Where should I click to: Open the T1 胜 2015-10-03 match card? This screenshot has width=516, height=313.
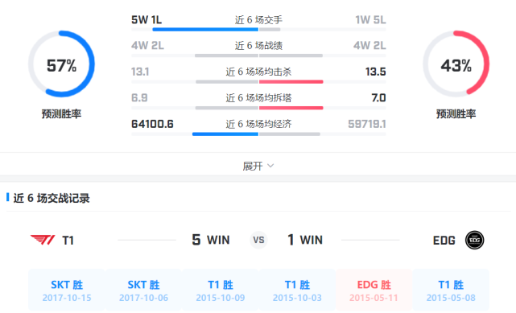[x=297, y=290]
